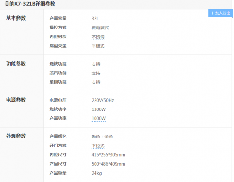
Task: Select the 开门方式 label
Action: pyautogui.click(x=58, y=146)
